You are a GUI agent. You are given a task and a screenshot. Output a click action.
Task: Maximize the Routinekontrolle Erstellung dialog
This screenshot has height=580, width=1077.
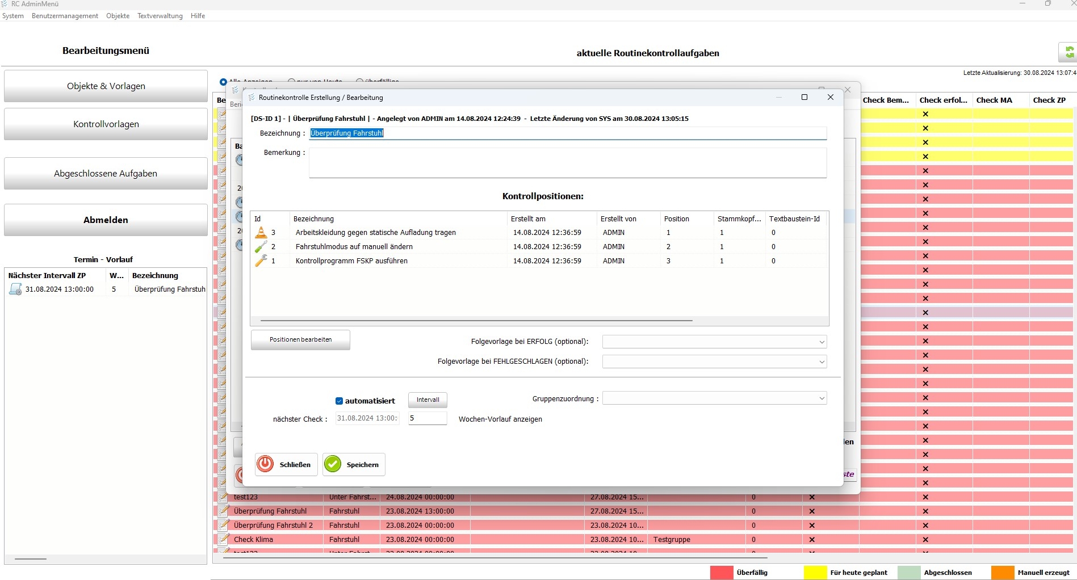[804, 97]
